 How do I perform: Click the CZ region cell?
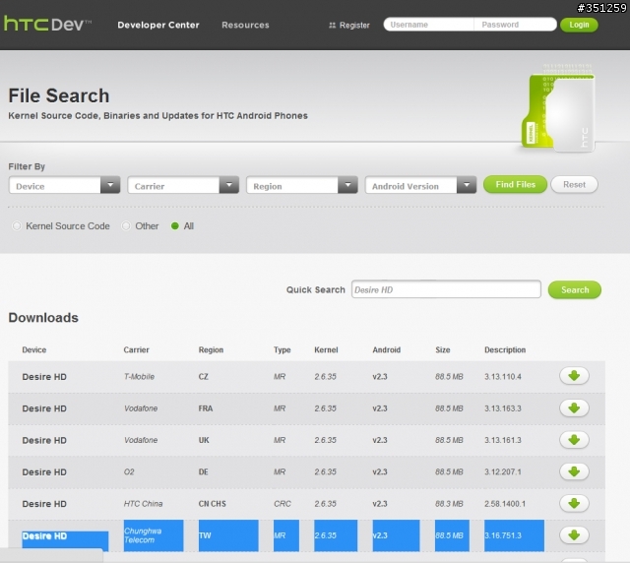coord(204,377)
